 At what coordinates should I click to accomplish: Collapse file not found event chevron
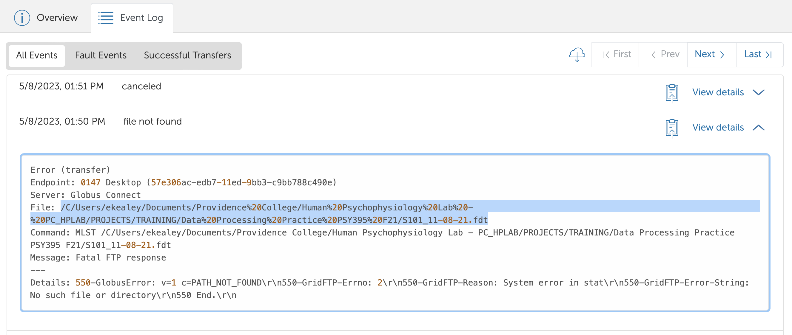click(x=759, y=128)
